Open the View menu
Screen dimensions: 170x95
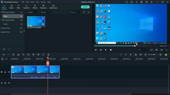[37, 2]
